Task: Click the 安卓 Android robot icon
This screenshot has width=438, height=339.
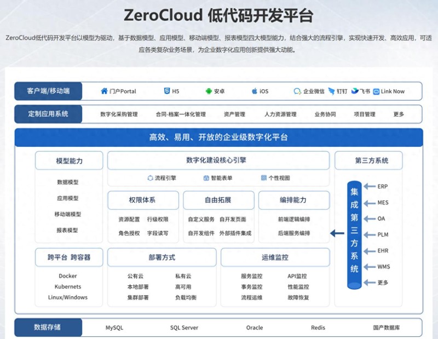Action: pos(209,91)
